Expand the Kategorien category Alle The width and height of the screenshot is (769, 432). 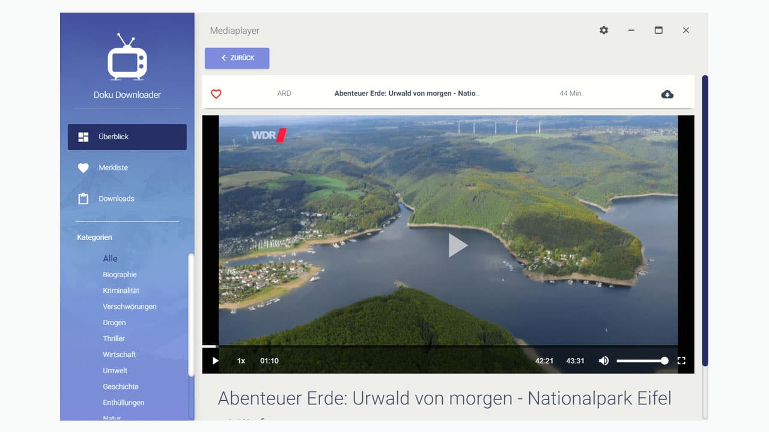[x=110, y=258]
